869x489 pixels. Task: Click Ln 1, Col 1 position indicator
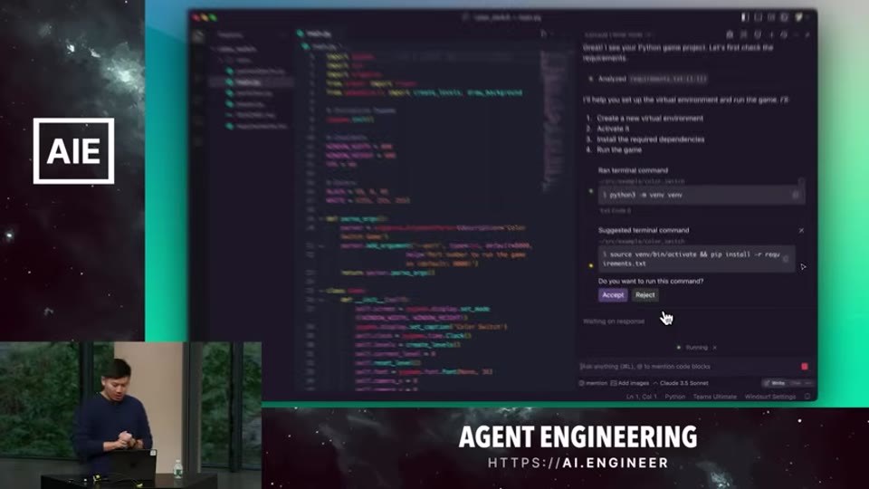pyautogui.click(x=641, y=397)
